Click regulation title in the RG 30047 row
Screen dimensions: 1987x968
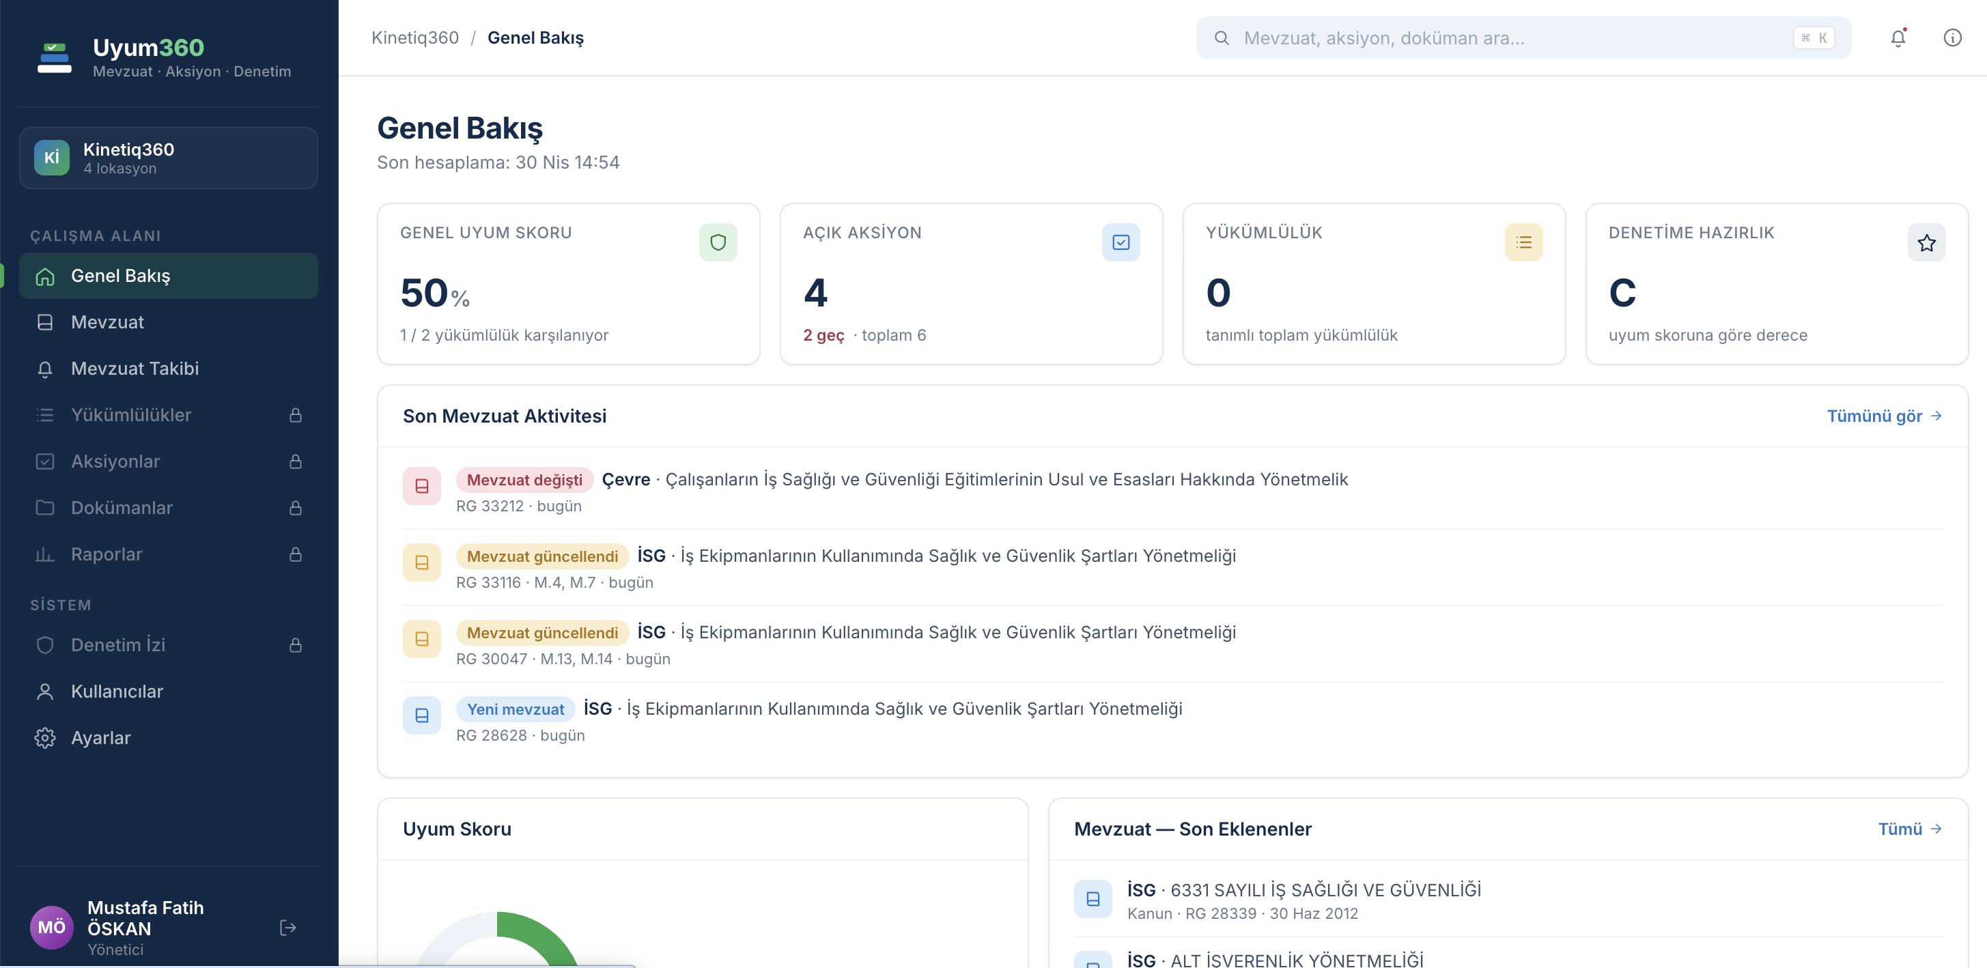coord(958,633)
